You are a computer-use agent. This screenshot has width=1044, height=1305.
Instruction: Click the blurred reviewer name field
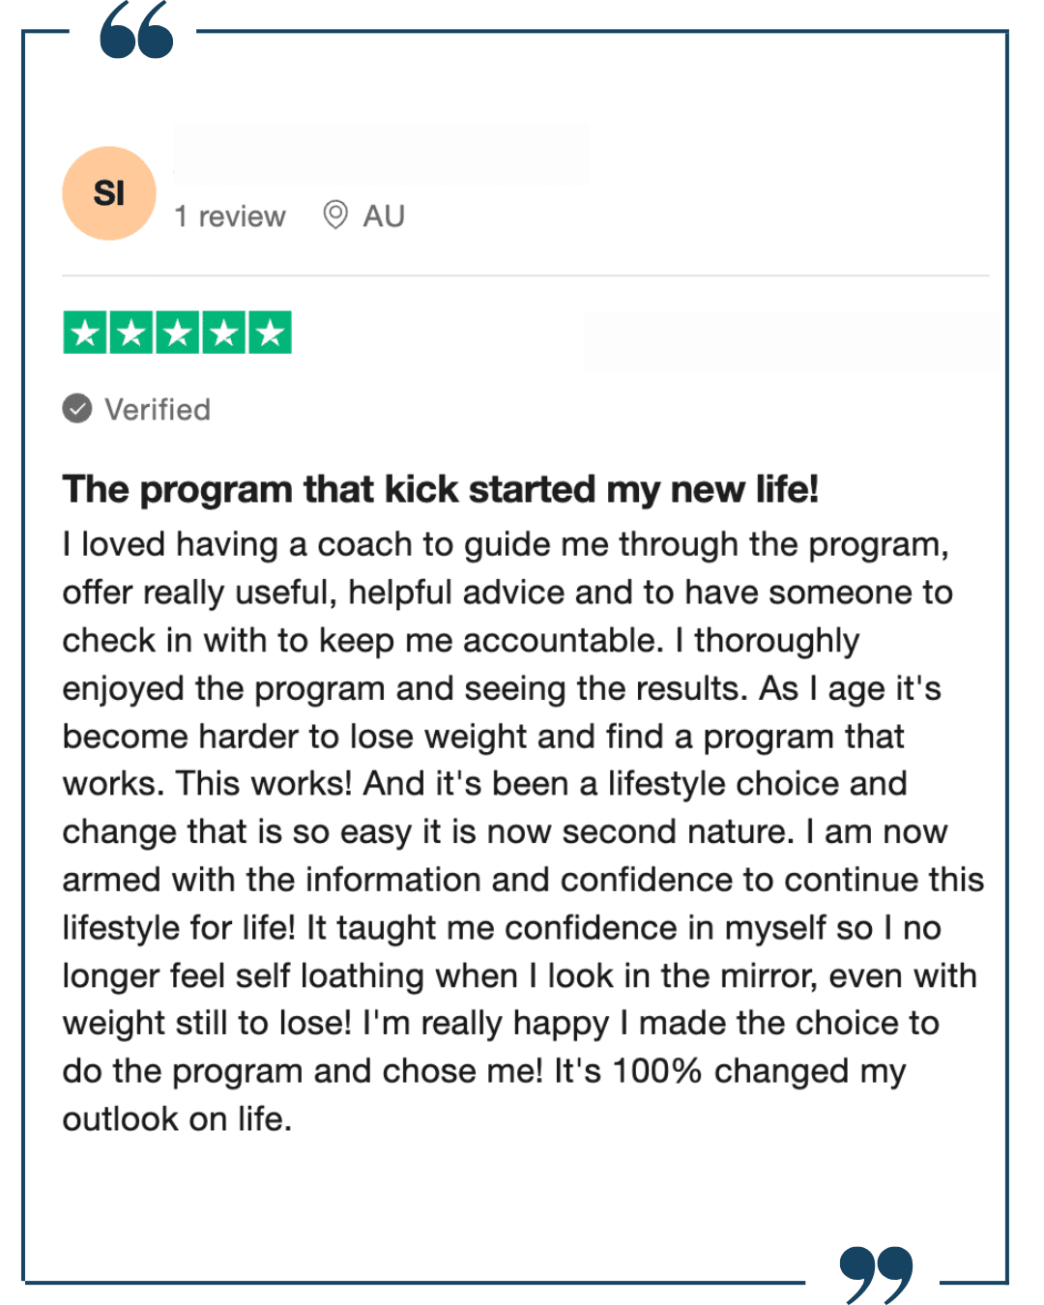[382, 154]
